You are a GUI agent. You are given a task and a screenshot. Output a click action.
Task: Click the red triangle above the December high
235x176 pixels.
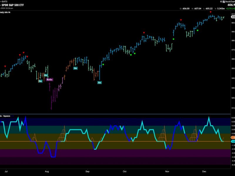tap(211, 12)
